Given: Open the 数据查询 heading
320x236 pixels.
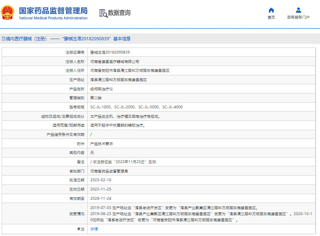Looking at the screenshot, I should click(119, 12).
